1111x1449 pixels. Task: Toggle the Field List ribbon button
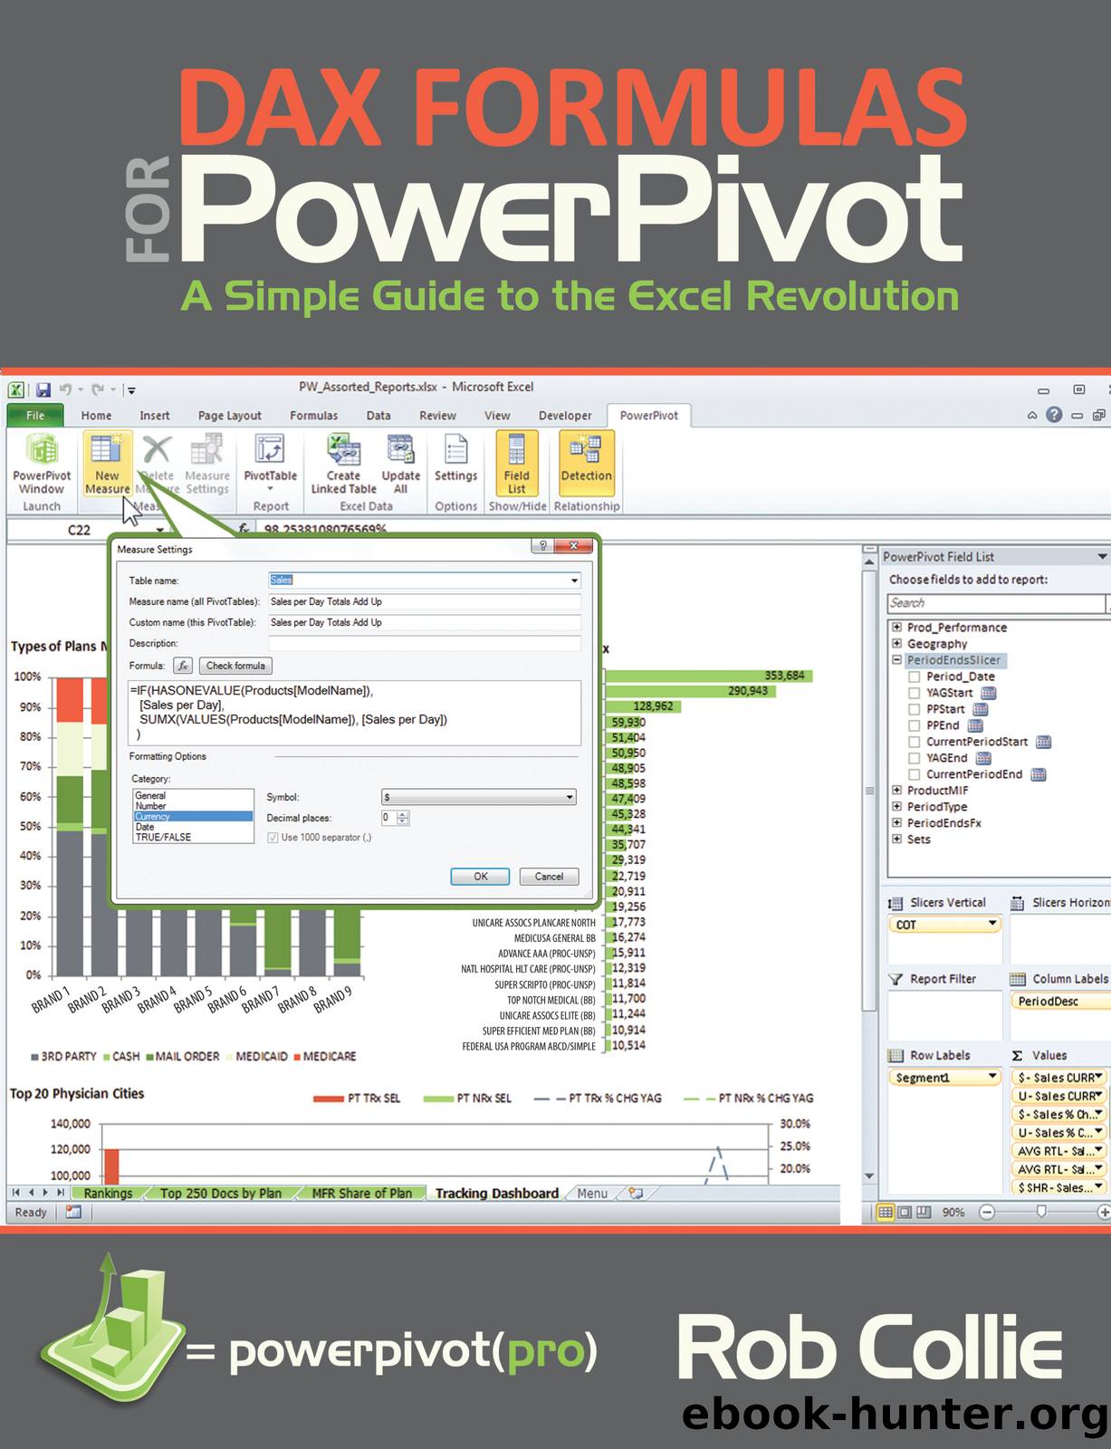516,464
